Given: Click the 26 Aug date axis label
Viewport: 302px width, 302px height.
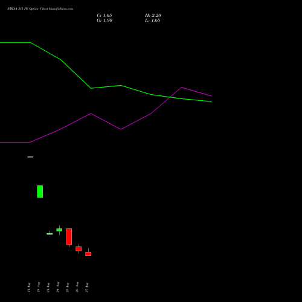Looking at the screenshot, I should [77, 287].
